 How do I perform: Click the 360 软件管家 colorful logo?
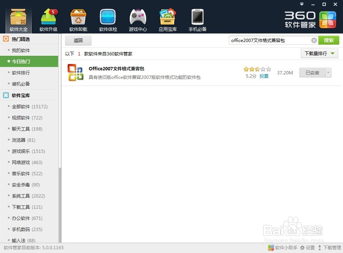pos(327,20)
